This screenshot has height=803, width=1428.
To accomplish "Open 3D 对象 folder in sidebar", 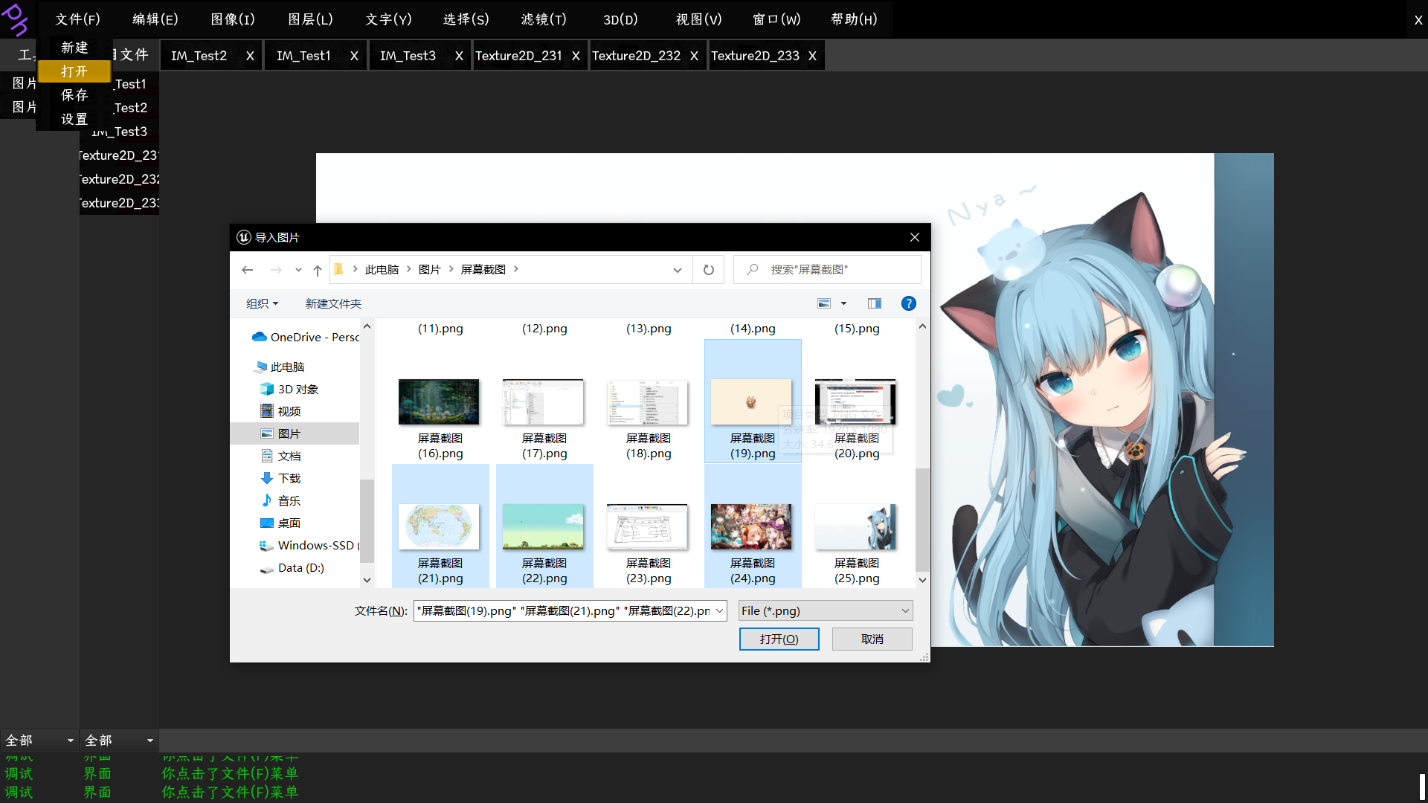I will (289, 389).
